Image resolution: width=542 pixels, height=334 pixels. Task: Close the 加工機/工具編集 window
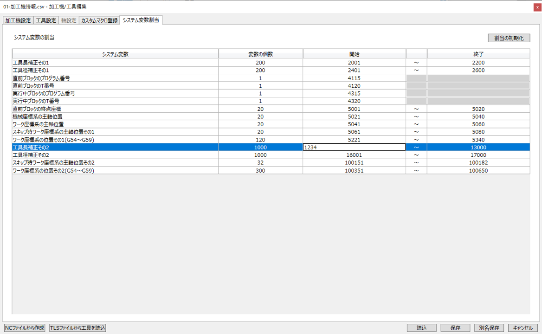pyautogui.click(x=537, y=7)
